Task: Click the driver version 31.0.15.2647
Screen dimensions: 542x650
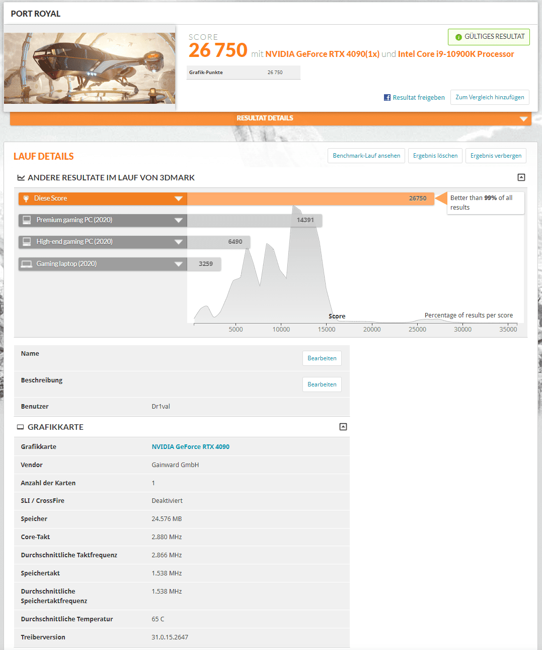Action: [x=170, y=637]
